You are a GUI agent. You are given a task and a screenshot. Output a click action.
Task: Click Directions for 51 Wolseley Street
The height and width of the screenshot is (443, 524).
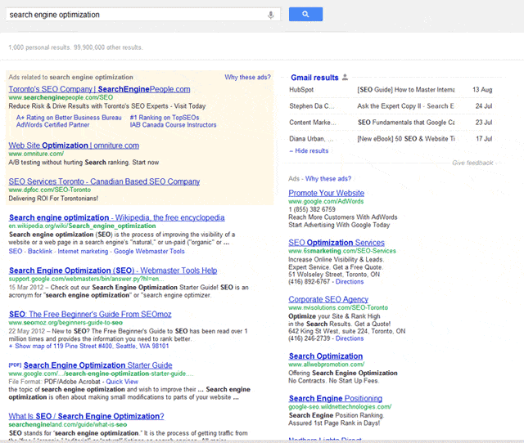(x=350, y=282)
